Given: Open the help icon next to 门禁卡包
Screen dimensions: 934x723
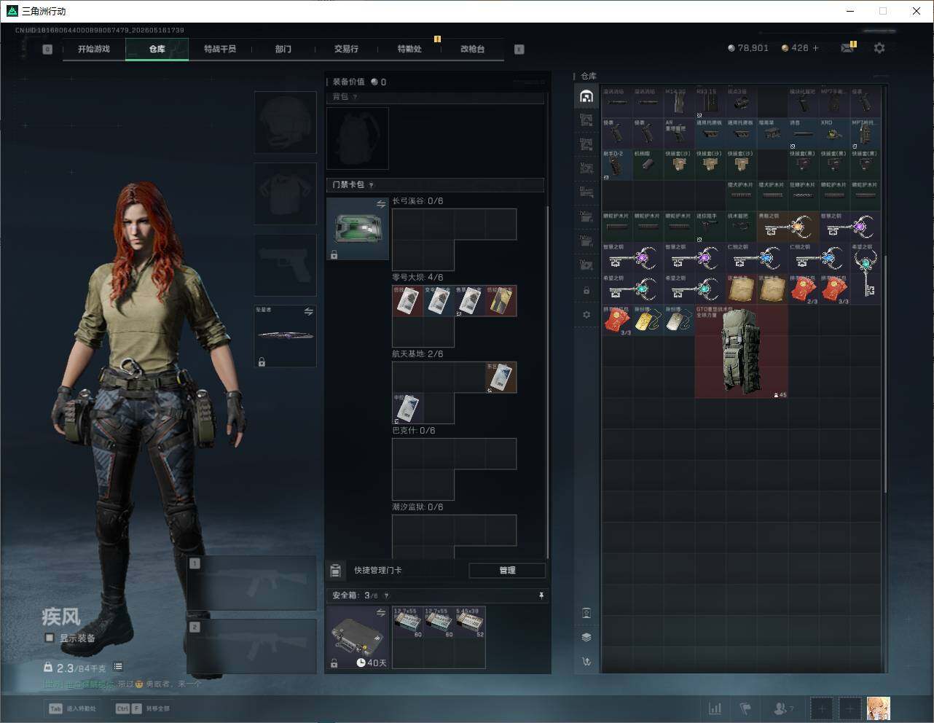Looking at the screenshot, I should pos(372,185).
